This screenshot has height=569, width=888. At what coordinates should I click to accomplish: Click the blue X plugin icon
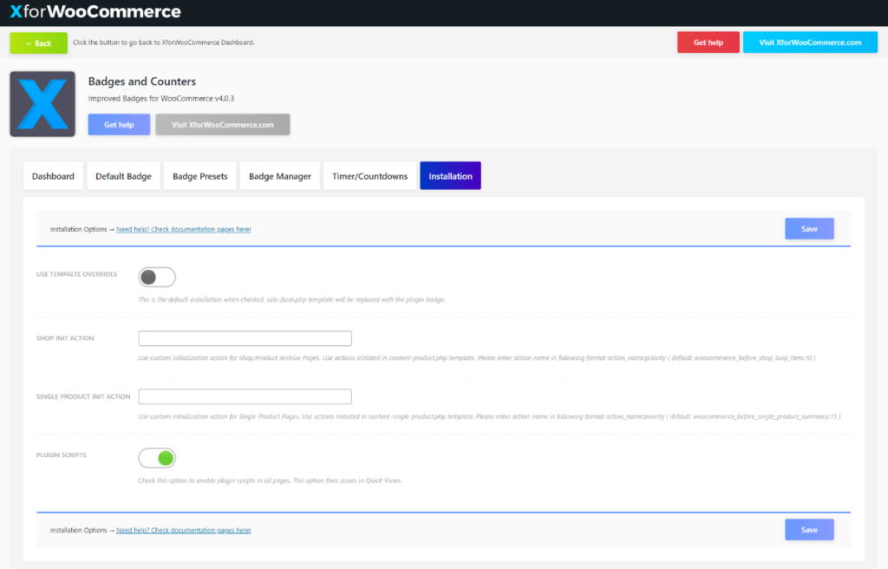[42, 104]
